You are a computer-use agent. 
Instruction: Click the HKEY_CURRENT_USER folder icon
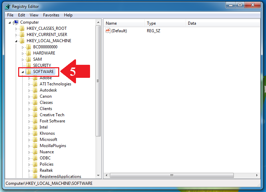(x=22, y=35)
